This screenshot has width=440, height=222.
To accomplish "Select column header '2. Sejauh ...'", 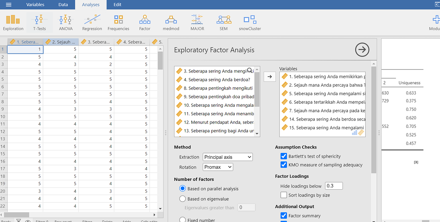I will click(x=61, y=42).
